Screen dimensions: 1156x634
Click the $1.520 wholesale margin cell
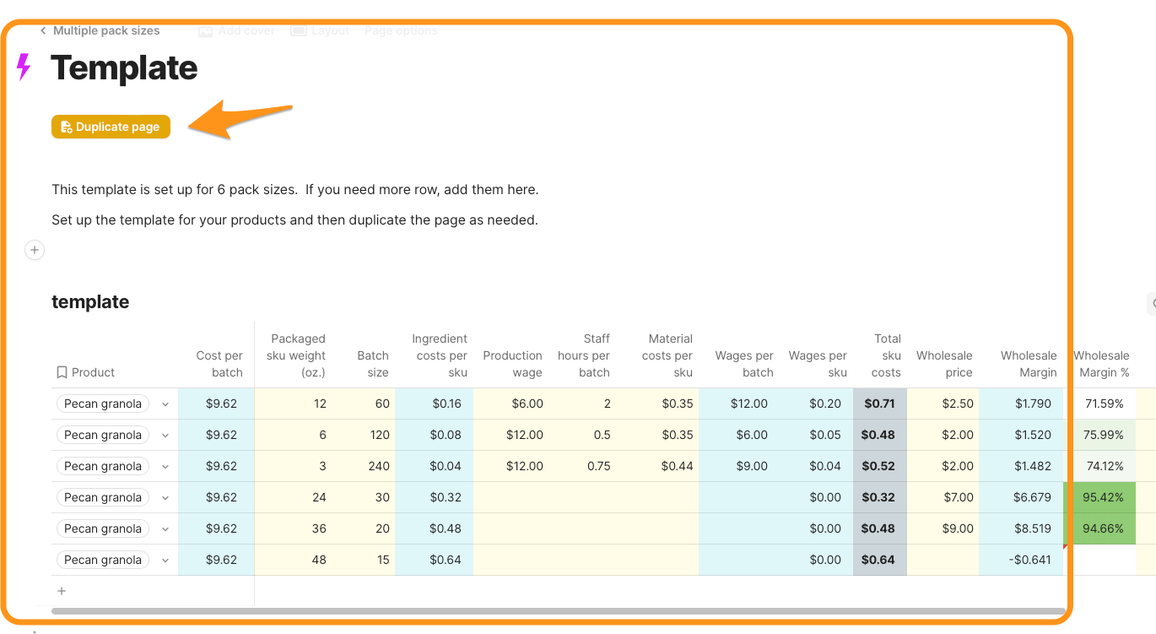coord(1021,435)
